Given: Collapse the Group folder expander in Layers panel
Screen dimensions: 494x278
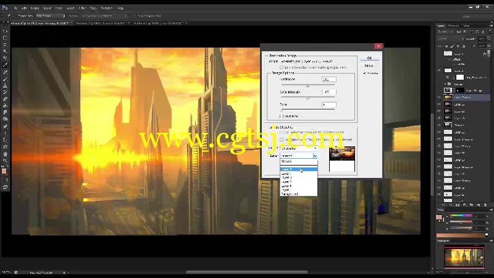Looking at the screenshot, I should tap(445, 84).
